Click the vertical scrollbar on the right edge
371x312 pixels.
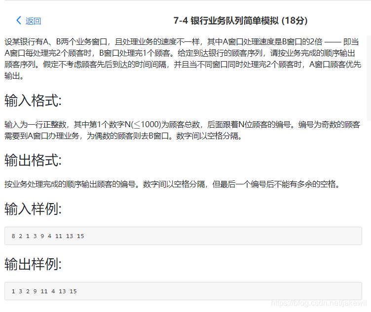point(369,78)
